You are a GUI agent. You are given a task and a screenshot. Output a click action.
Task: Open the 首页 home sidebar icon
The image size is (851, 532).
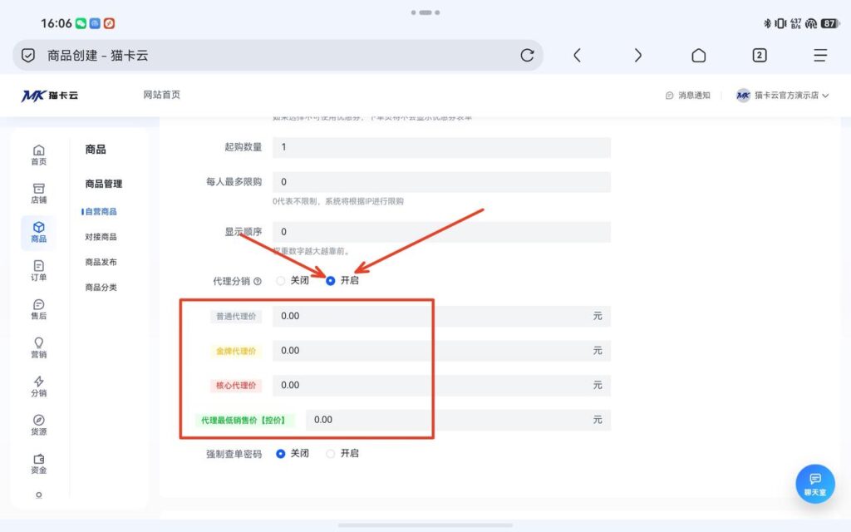(38, 155)
